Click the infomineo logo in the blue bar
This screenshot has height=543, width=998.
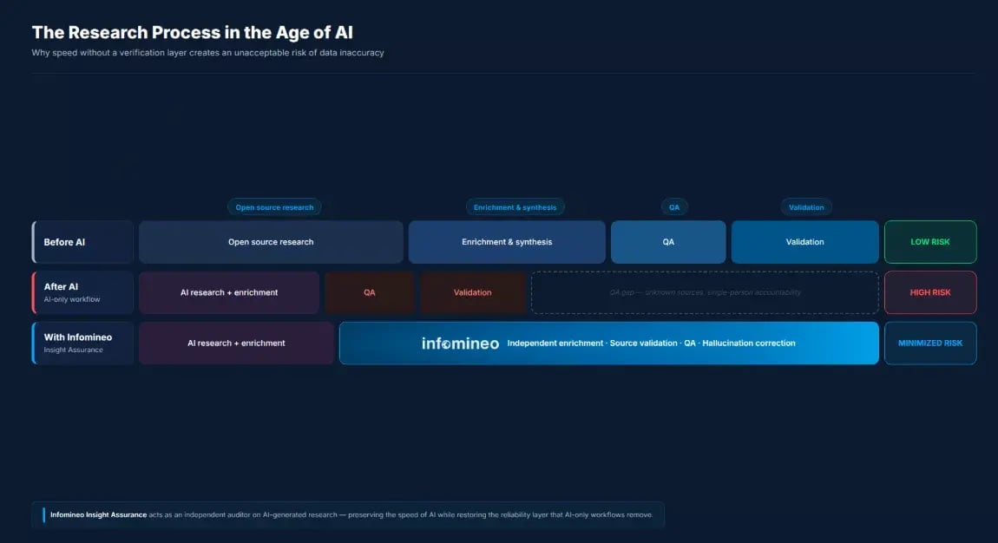(460, 343)
